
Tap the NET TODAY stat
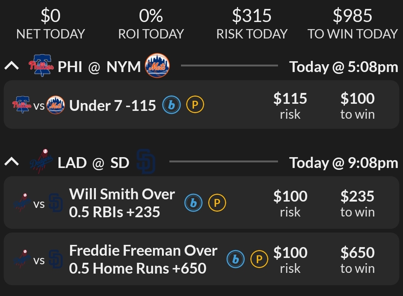coord(51,24)
